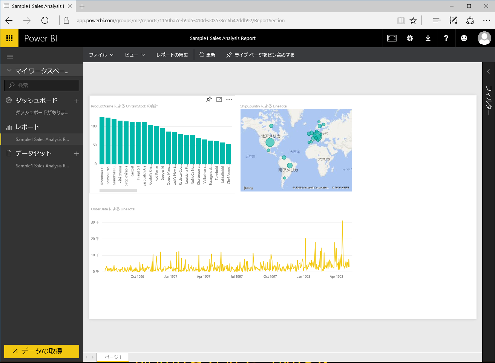Enter full screen mode icon

[392, 38]
